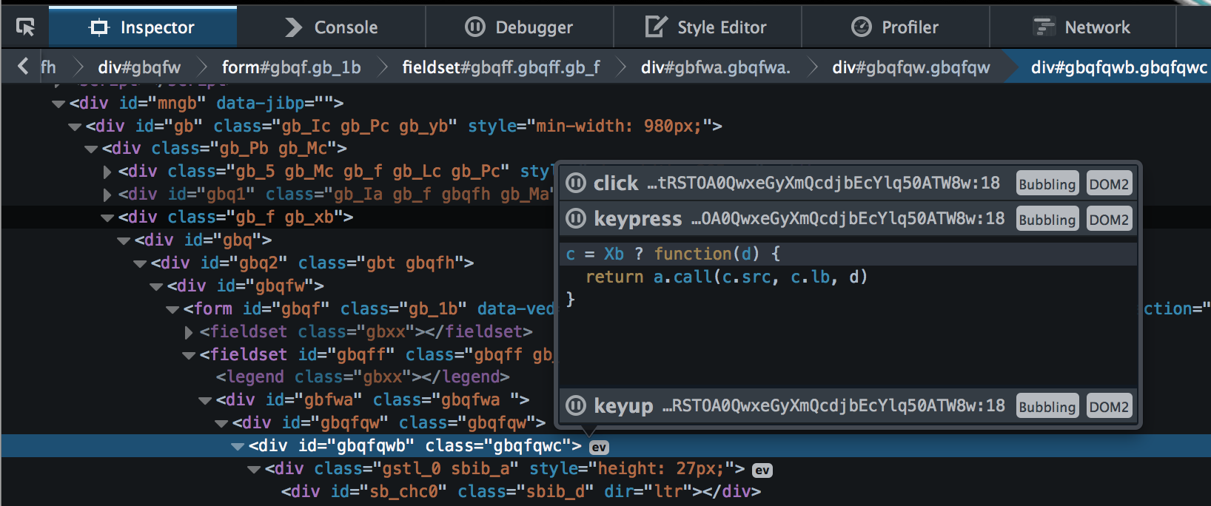Image resolution: width=1211 pixels, height=506 pixels.
Task: Click the DOM2 badge on the click event
Action: point(1109,183)
